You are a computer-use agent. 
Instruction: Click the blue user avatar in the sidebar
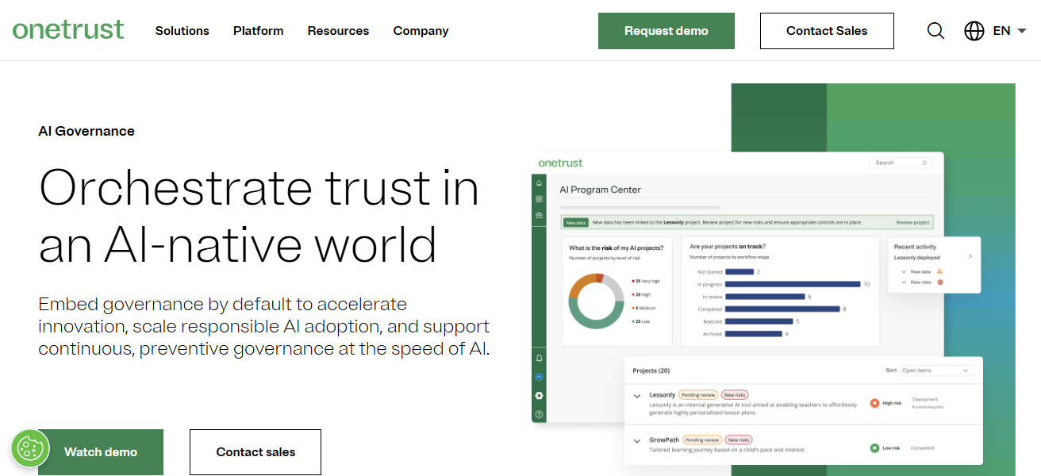(x=539, y=377)
